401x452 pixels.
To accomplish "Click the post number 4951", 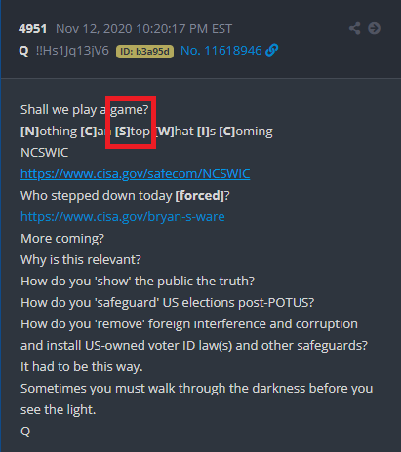I will tap(32, 29).
